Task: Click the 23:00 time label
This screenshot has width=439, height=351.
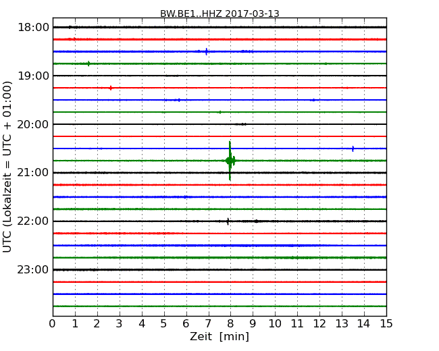Action: coord(33,269)
